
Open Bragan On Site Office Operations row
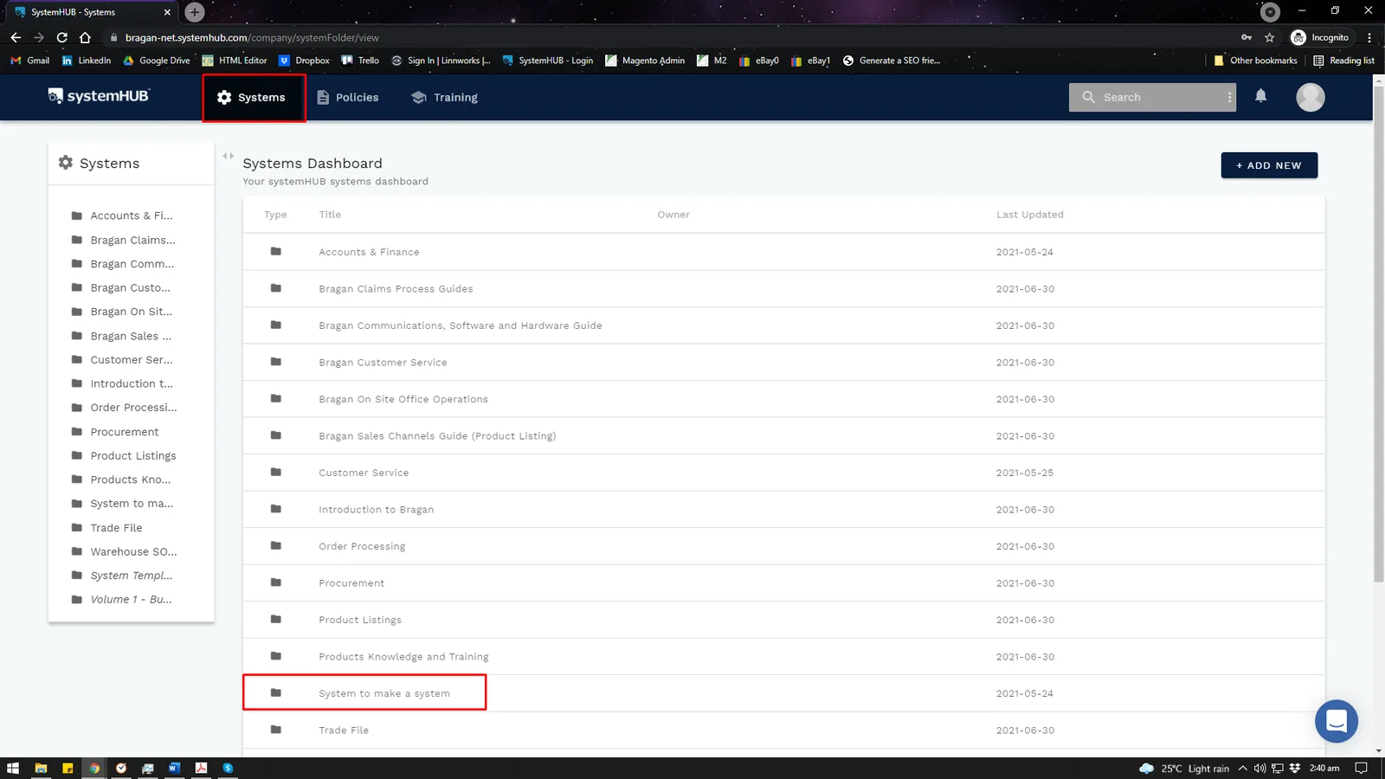point(783,399)
